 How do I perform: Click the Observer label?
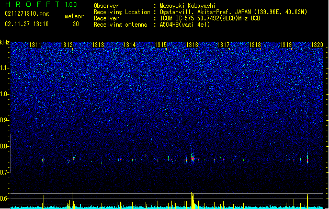pos(106,6)
